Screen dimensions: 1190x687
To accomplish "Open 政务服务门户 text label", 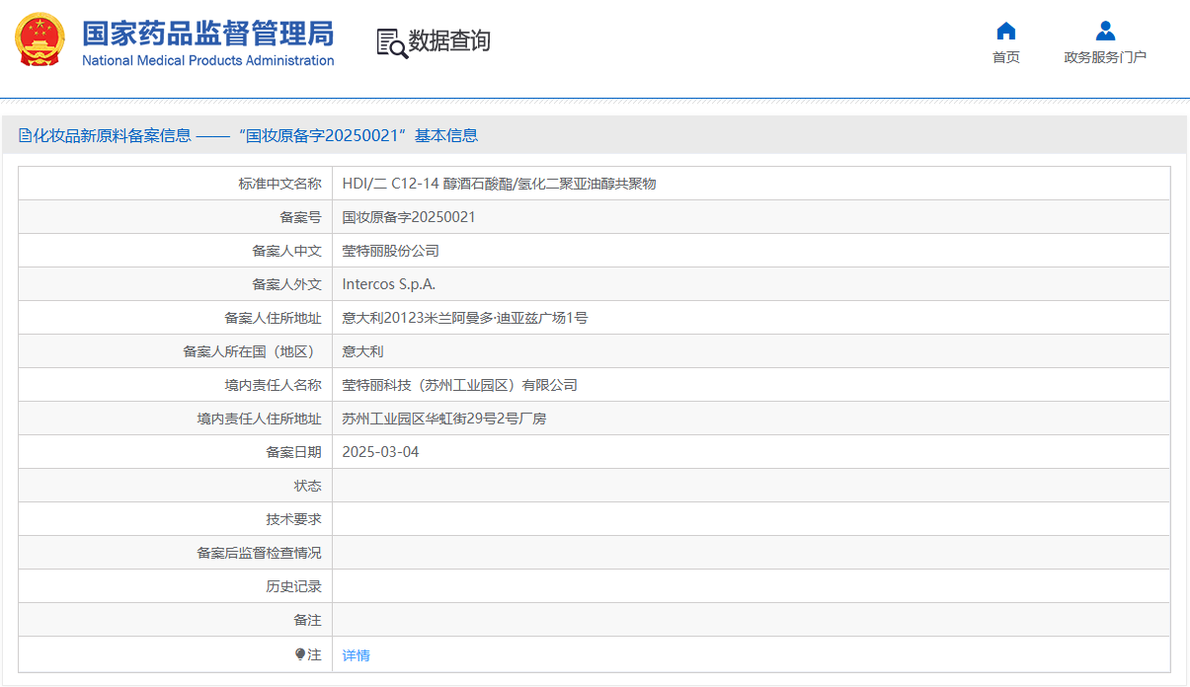I will (x=1105, y=57).
